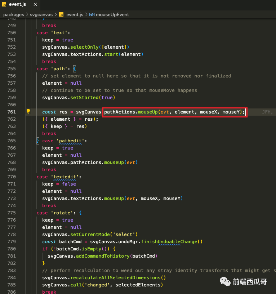Click pathActions.mouseUp(evt) on line 768
Screen dimensions: 276x294
[104, 162]
